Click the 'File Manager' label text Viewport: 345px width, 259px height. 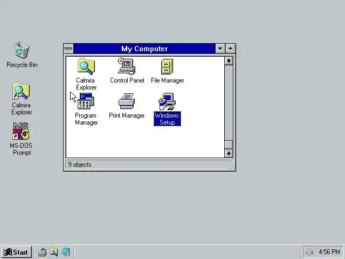tap(168, 80)
